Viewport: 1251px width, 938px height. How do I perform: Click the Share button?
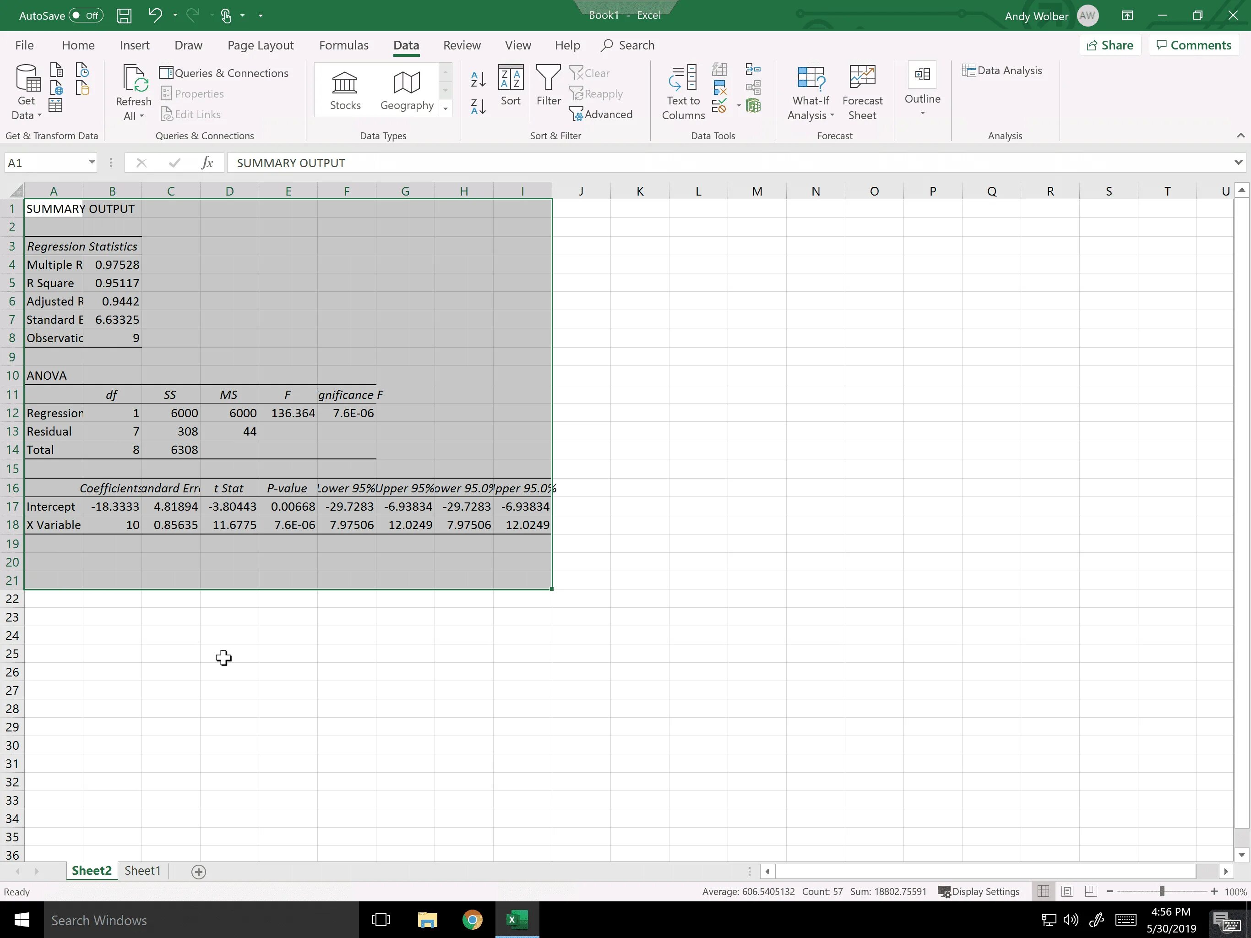(1110, 45)
